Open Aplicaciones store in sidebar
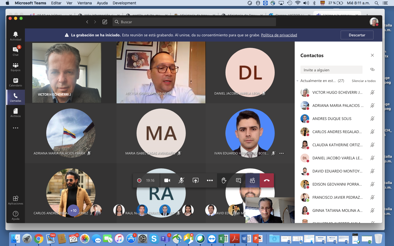This screenshot has height=246, width=394. pos(16,200)
